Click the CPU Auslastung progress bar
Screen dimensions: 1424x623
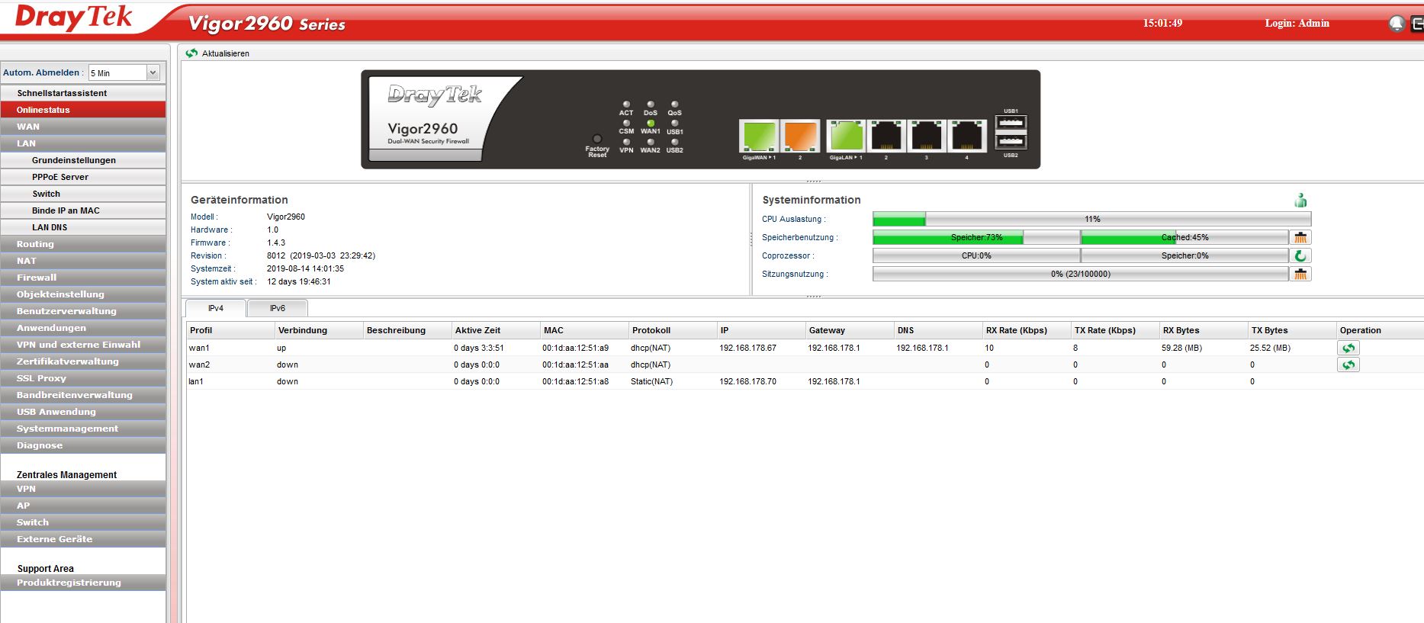pos(1091,219)
